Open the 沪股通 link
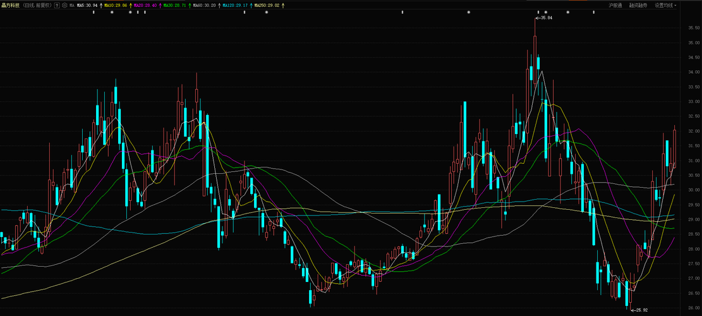Image resolution: width=702 pixels, height=316 pixels. coord(615,5)
